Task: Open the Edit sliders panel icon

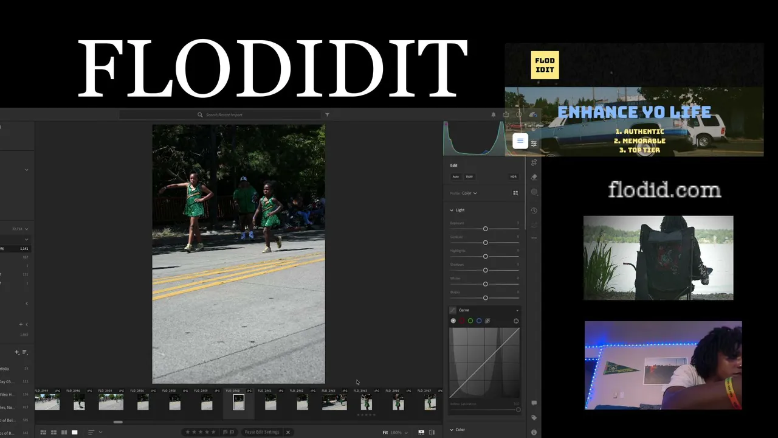Action: tap(534, 144)
